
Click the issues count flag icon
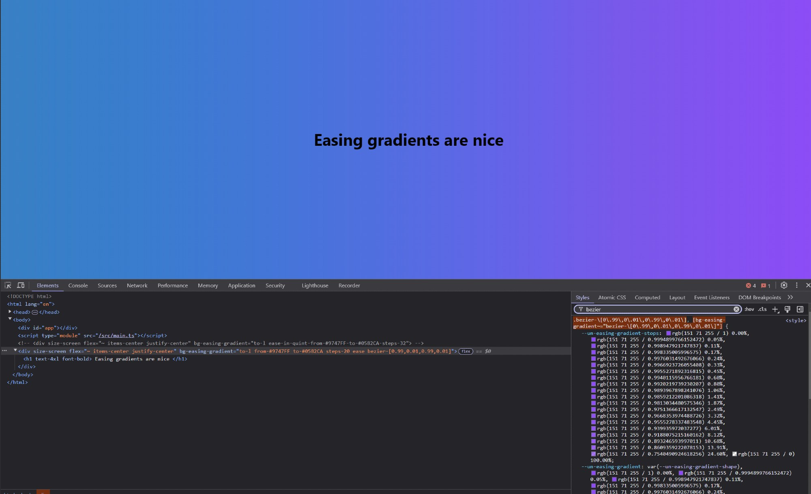764,285
